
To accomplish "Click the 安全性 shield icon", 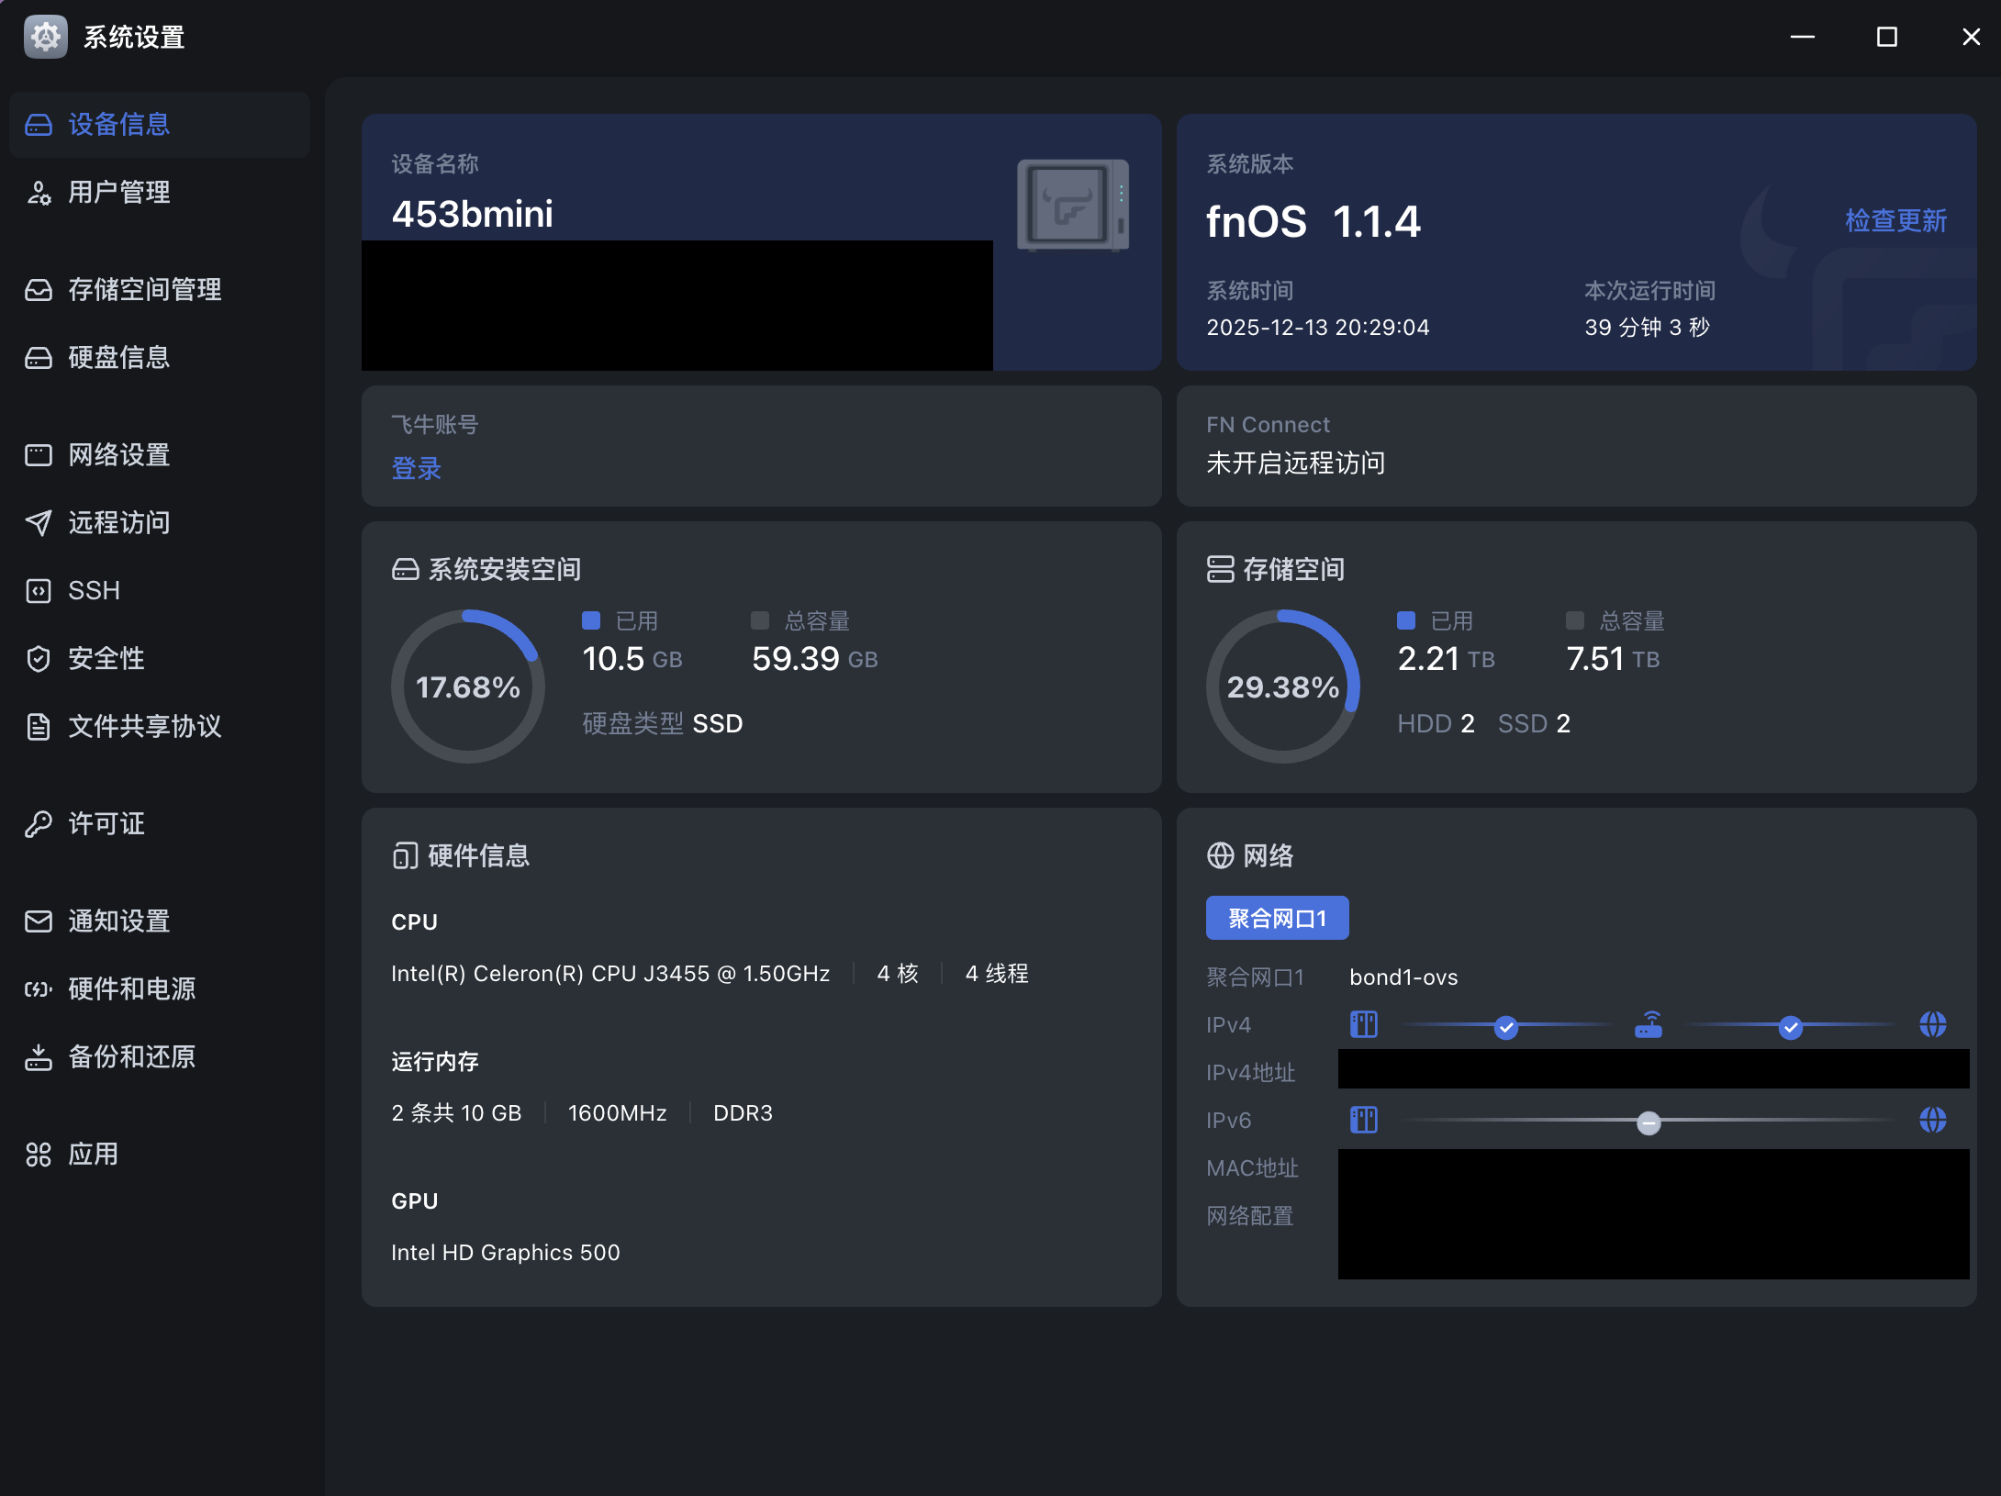I will tap(39, 659).
